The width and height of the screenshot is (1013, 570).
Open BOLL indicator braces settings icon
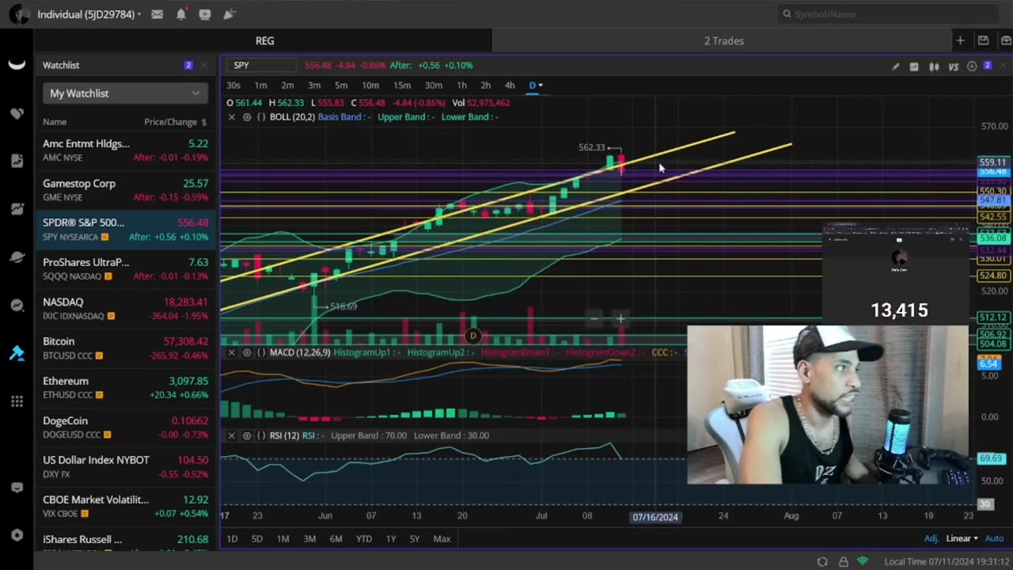point(261,117)
